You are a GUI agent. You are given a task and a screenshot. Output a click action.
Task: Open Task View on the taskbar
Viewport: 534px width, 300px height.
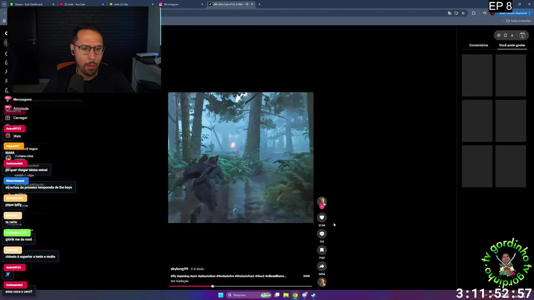pyautogui.click(x=277, y=295)
